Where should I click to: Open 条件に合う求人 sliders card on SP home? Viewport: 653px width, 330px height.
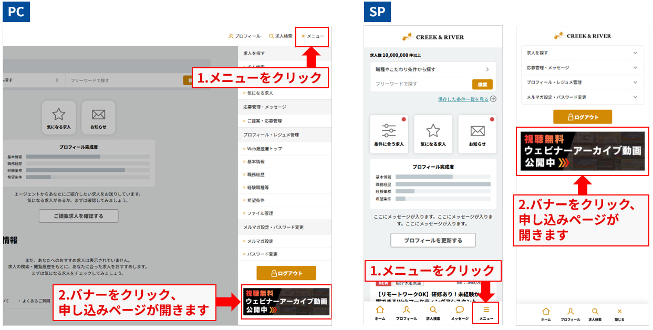pyautogui.click(x=389, y=134)
